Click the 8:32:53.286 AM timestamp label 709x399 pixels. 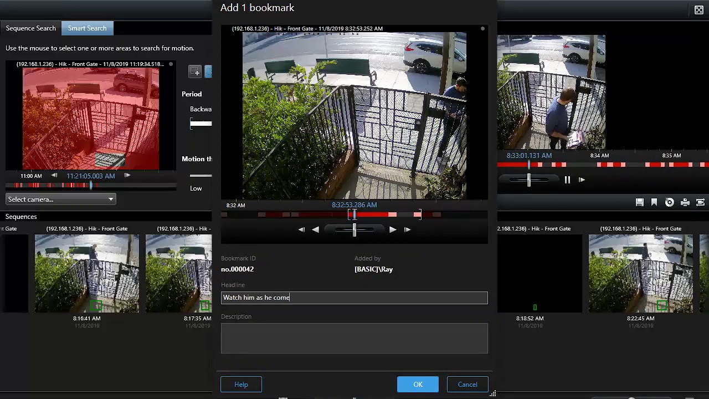click(x=354, y=205)
